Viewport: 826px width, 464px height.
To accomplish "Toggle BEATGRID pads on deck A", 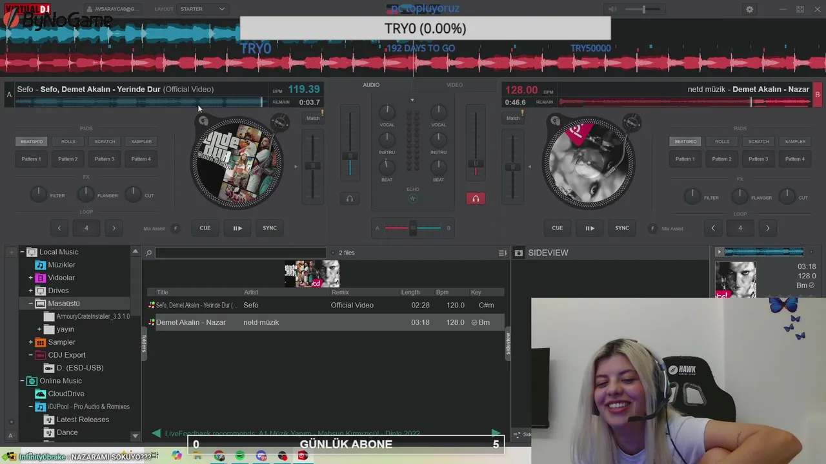I will [x=32, y=141].
